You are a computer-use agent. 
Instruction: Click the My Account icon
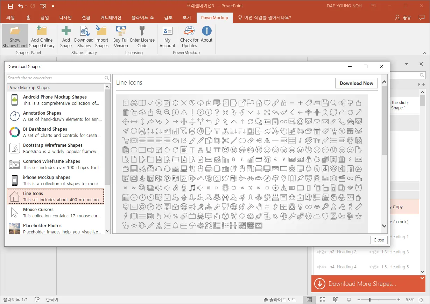[x=167, y=37]
